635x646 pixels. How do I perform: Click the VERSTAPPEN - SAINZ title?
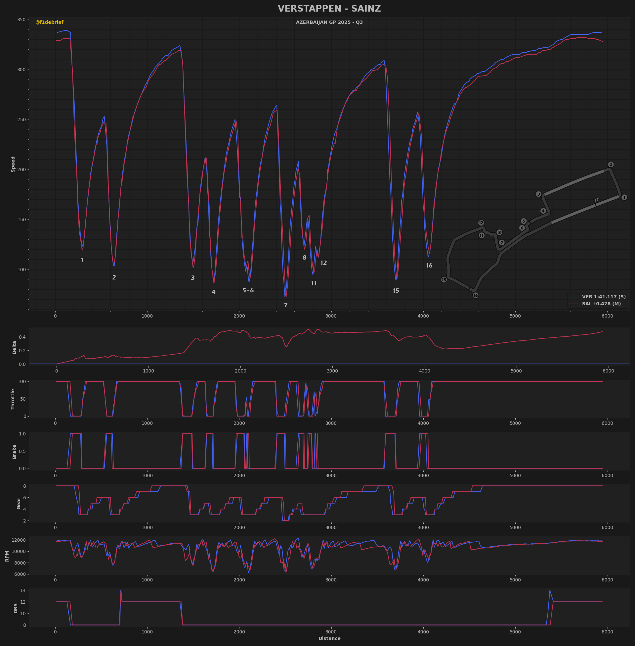329,9
